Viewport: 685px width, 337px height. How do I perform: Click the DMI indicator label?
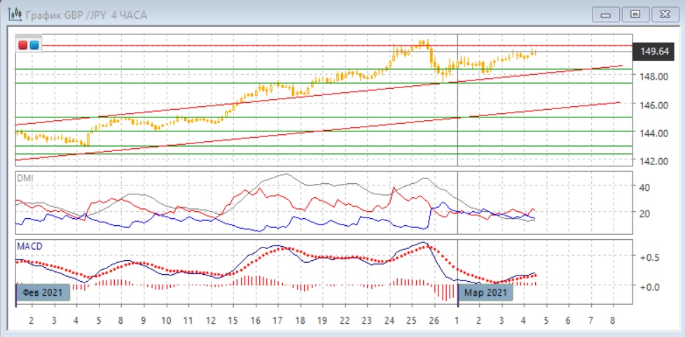point(24,178)
